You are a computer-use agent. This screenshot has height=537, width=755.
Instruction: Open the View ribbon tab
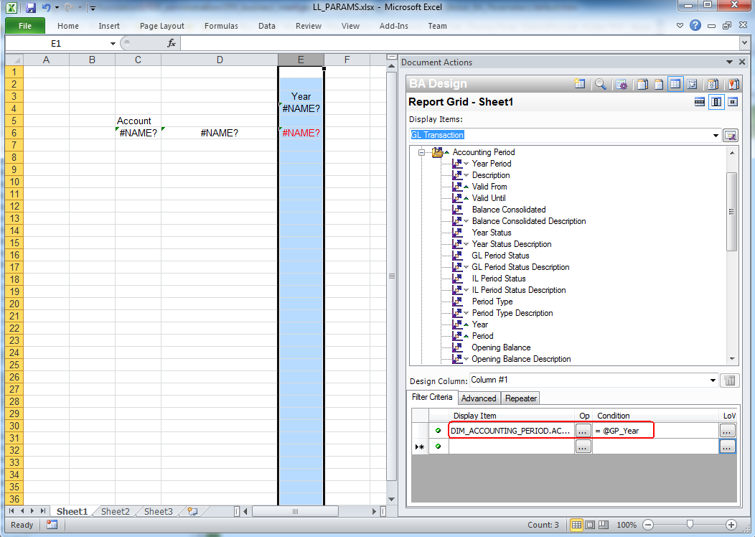(350, 26)
